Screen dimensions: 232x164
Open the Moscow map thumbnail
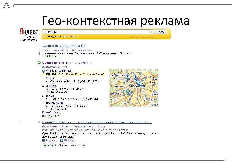pyautogui.click(x=134, y=88)
